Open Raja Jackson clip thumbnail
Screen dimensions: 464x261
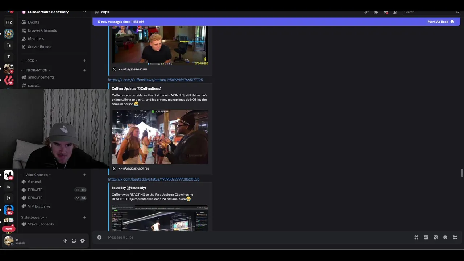pos(160,217)
